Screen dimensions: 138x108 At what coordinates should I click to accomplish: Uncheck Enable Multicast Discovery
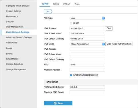click(71, 75)
